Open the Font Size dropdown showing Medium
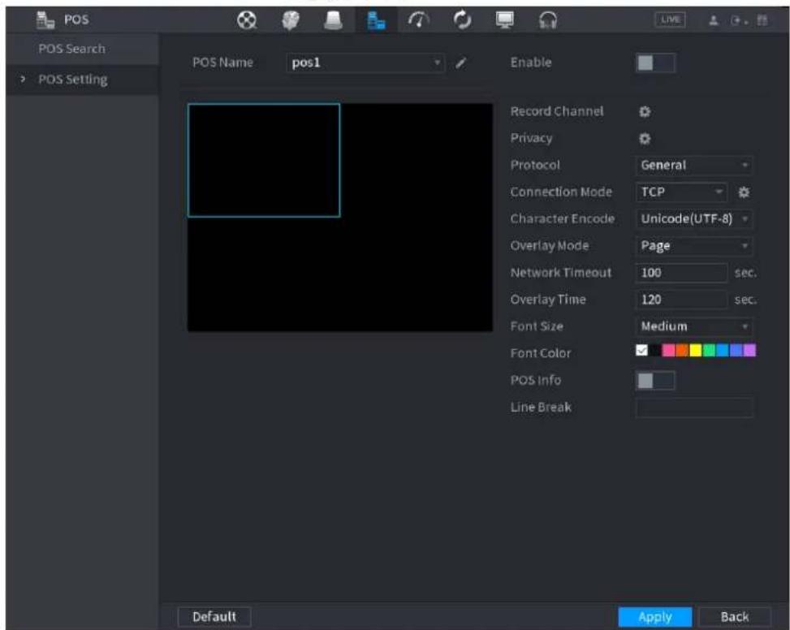This screenshot has width=790, height=630. [x=693, y=327]
